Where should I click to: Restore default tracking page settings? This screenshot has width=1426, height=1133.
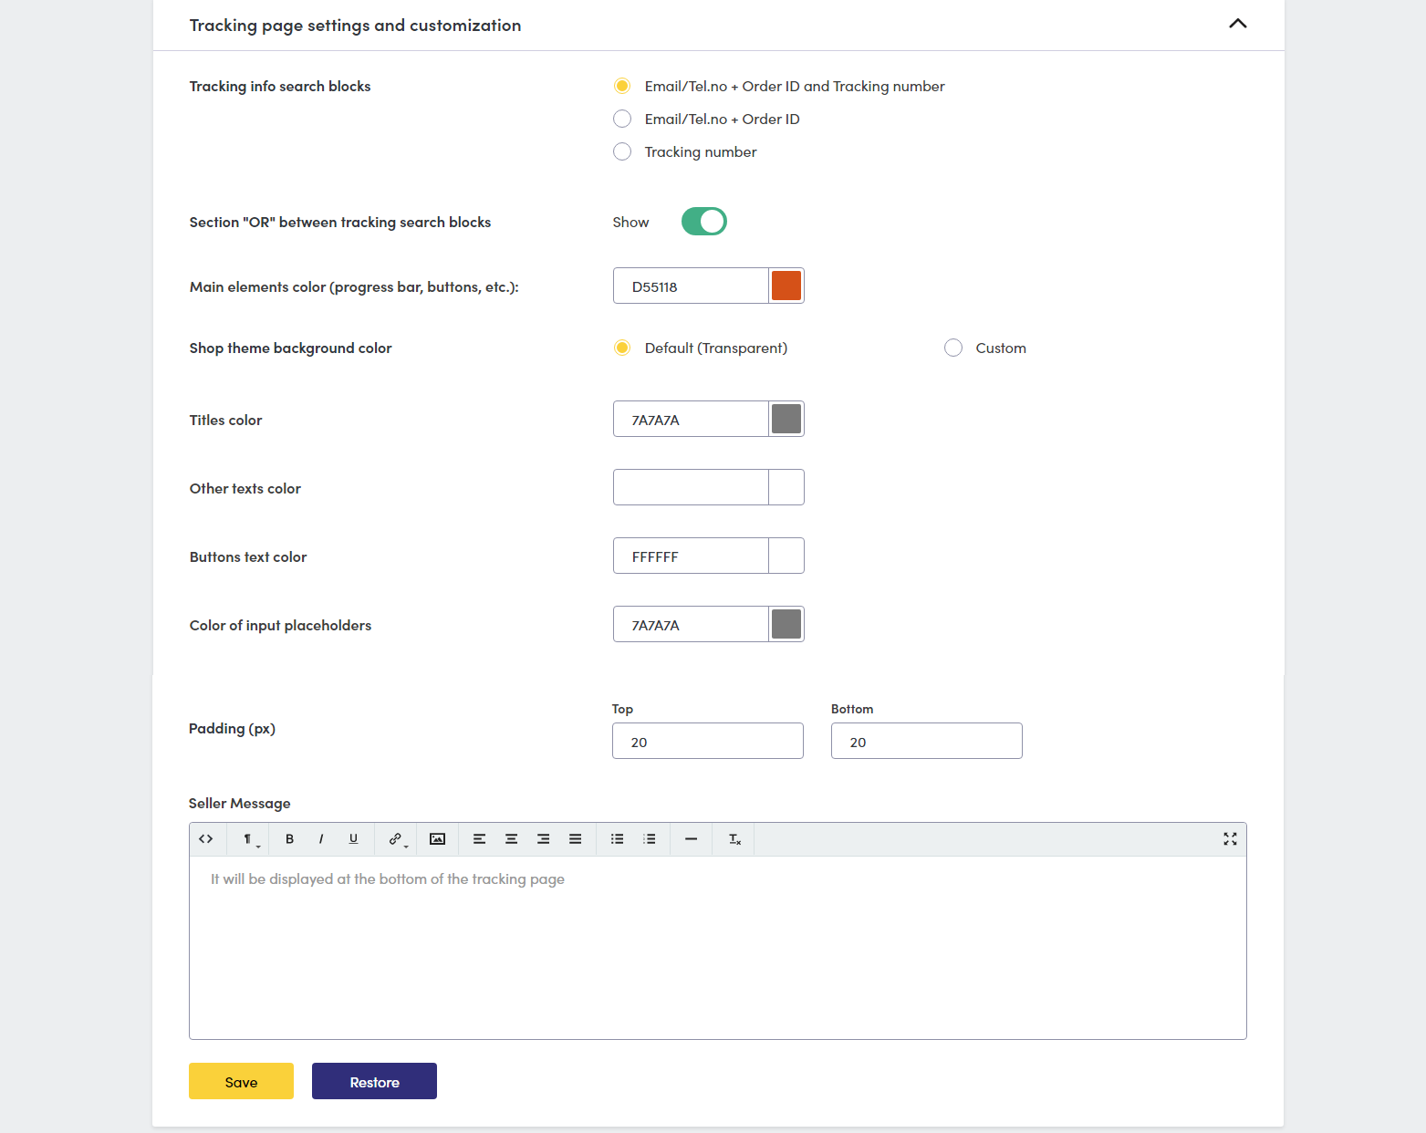point(374,1081)
